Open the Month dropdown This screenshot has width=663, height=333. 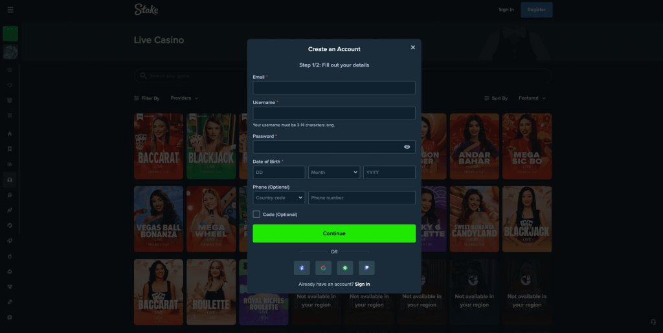tap(334, 172)
